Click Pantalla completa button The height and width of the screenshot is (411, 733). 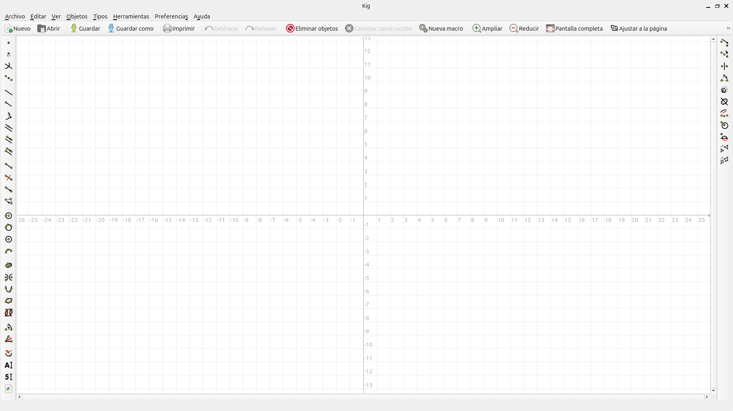point(574,29)
